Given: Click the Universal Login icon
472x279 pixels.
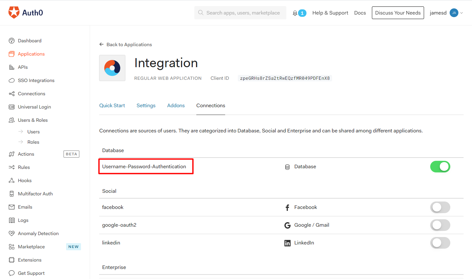Looking at the screenshot, I should 12,107.
